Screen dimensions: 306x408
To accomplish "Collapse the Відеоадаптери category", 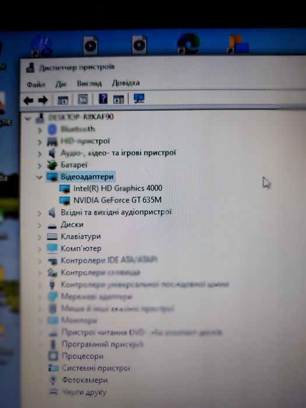I will click(39, 177).
